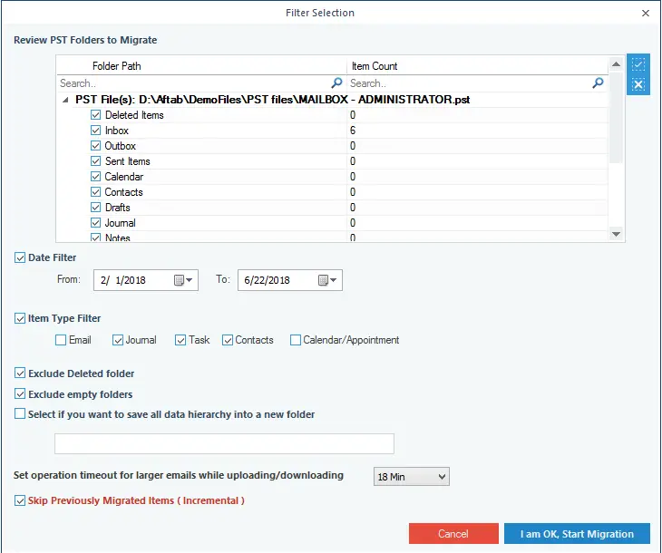Click the Select All folders icon
The image size is (662, 553).
coord(638,64)
